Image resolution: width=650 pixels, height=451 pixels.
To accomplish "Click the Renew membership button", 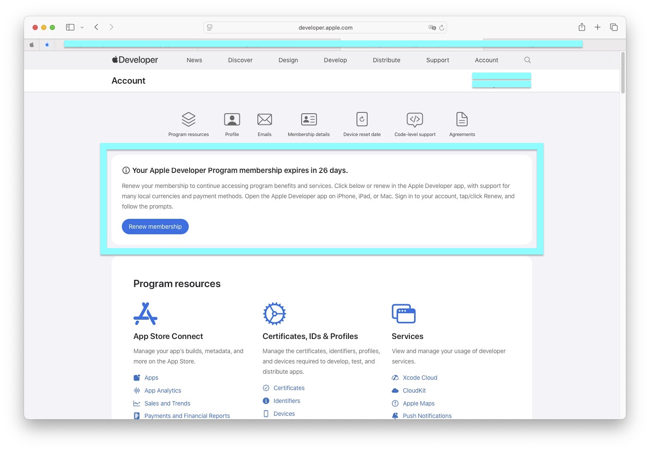I will [155, 227].
